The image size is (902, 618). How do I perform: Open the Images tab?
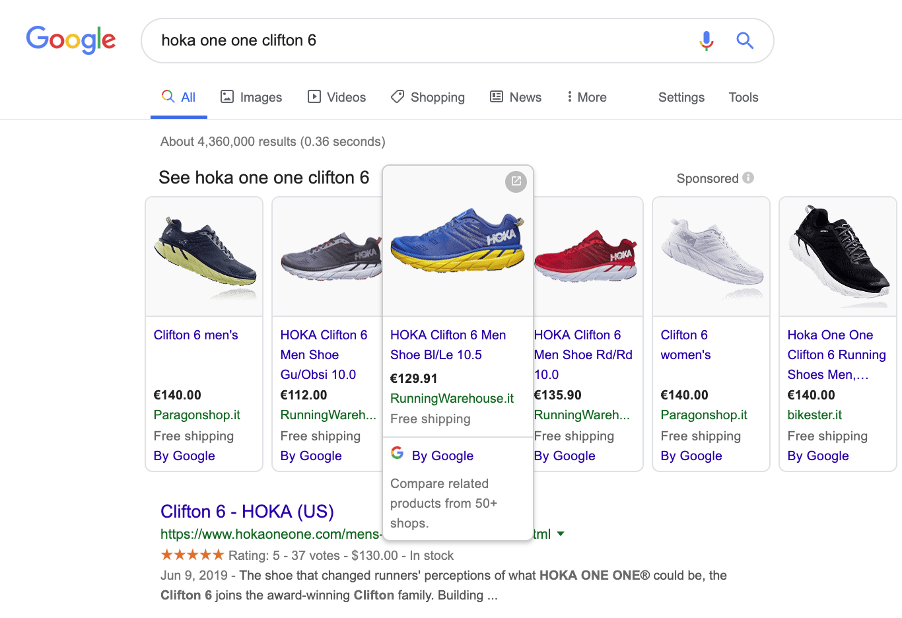coord(251,97)
